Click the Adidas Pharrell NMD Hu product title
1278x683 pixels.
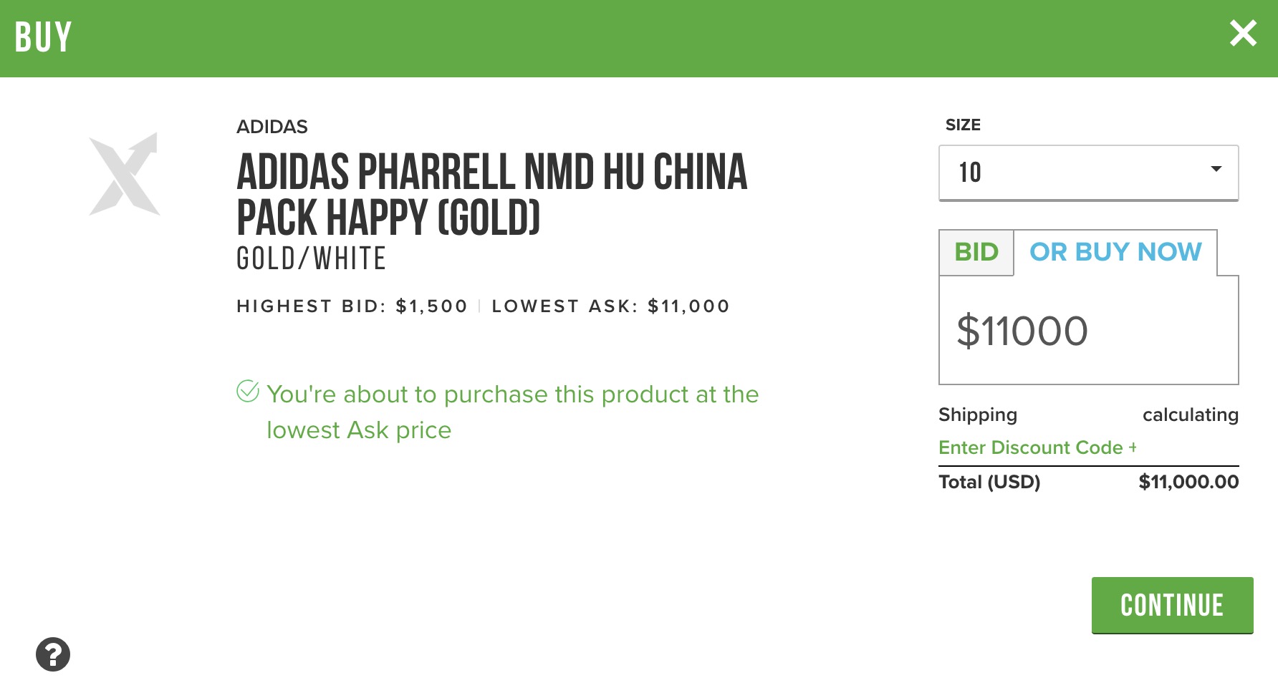coord(491,194)
